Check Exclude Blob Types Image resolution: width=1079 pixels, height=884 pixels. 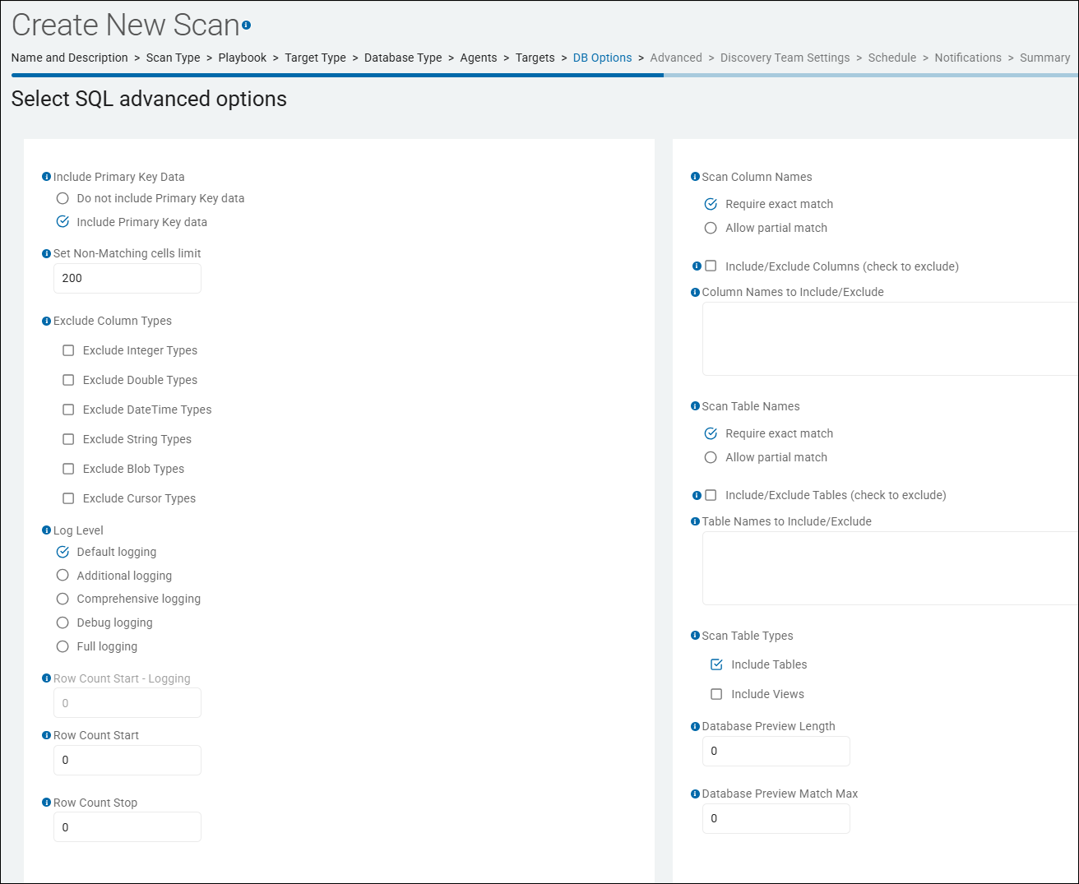(68, 469)
